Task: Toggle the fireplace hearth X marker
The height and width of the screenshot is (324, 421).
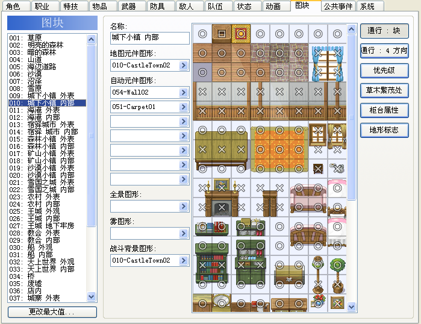Action: [x=222, y=207]
